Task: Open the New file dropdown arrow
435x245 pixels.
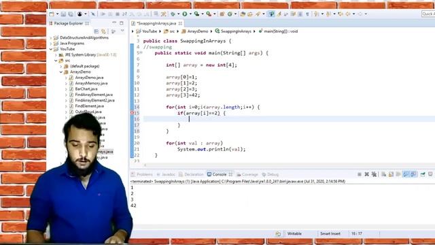Action: click(57, 14)
